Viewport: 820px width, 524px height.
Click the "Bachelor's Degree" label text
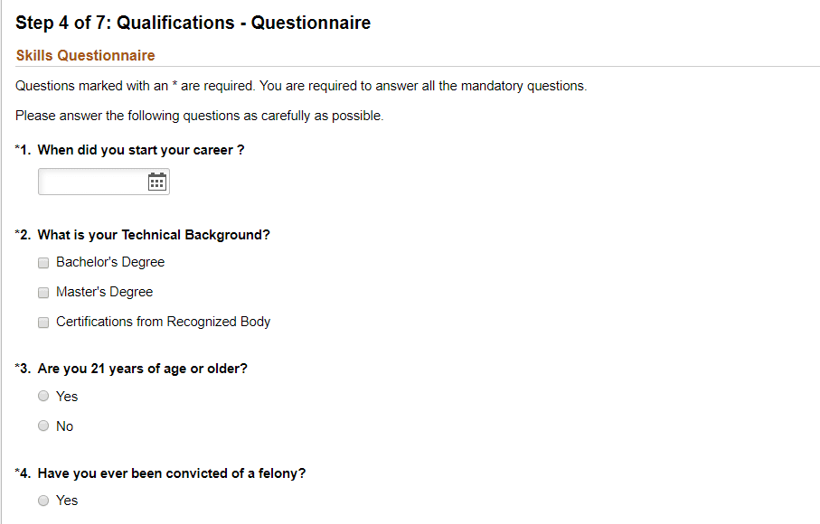click(x=110, y=262)
